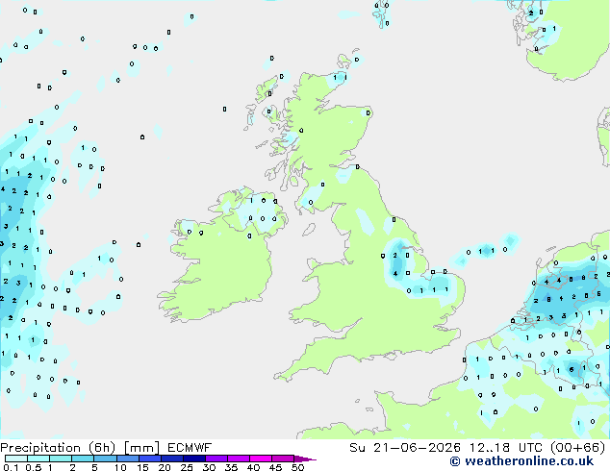Click the 5–10 mm legend color swatch
The height and width of the screenshot is (471, 610).
tap(105, 459)
